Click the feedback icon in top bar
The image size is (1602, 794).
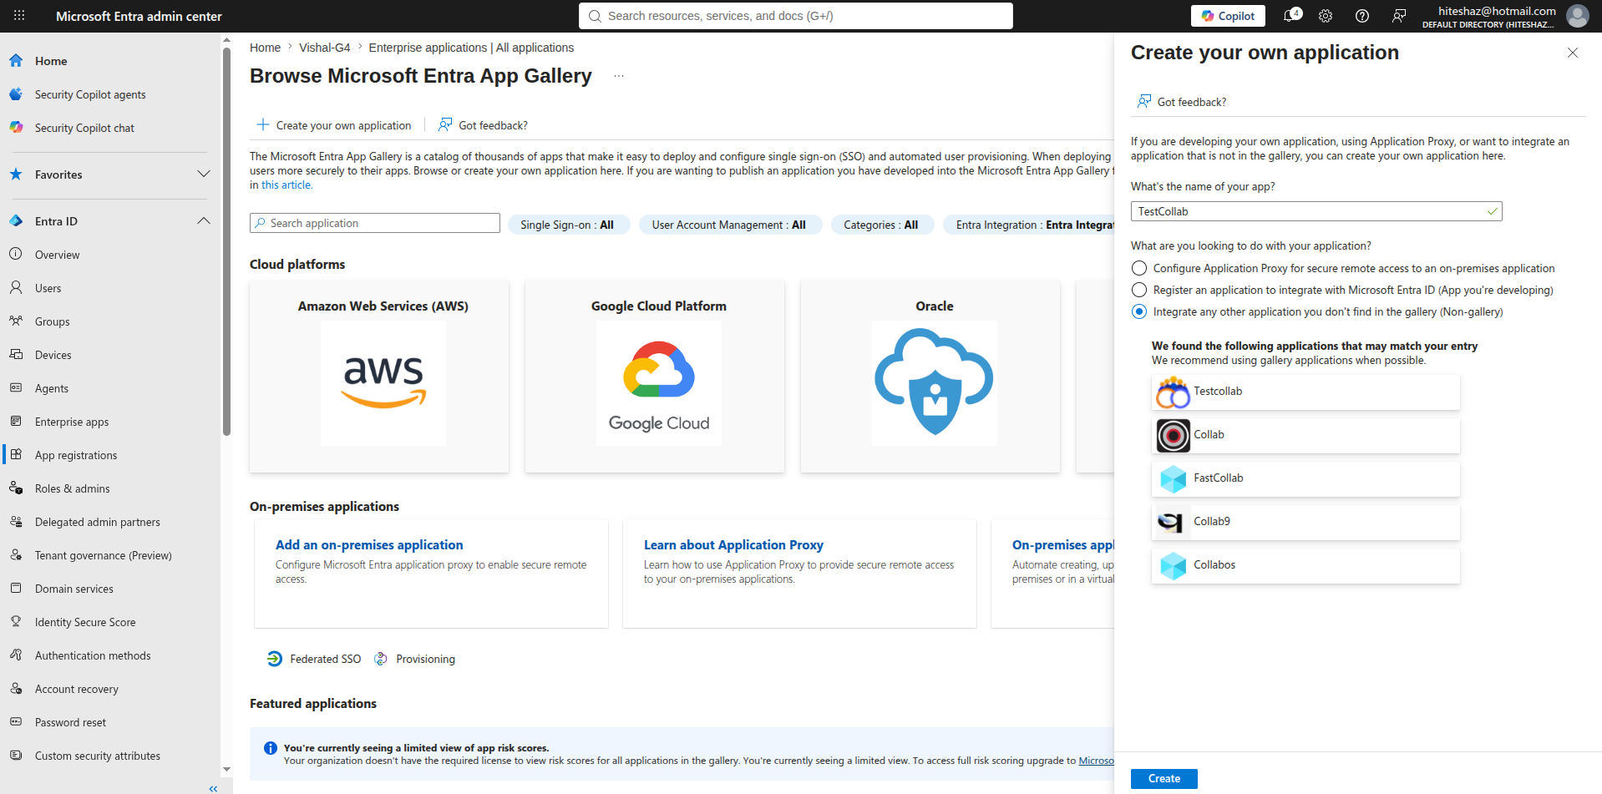click(1399, 16)
